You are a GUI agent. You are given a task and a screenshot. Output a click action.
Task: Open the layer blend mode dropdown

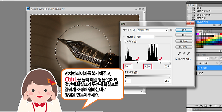(202, 58)
